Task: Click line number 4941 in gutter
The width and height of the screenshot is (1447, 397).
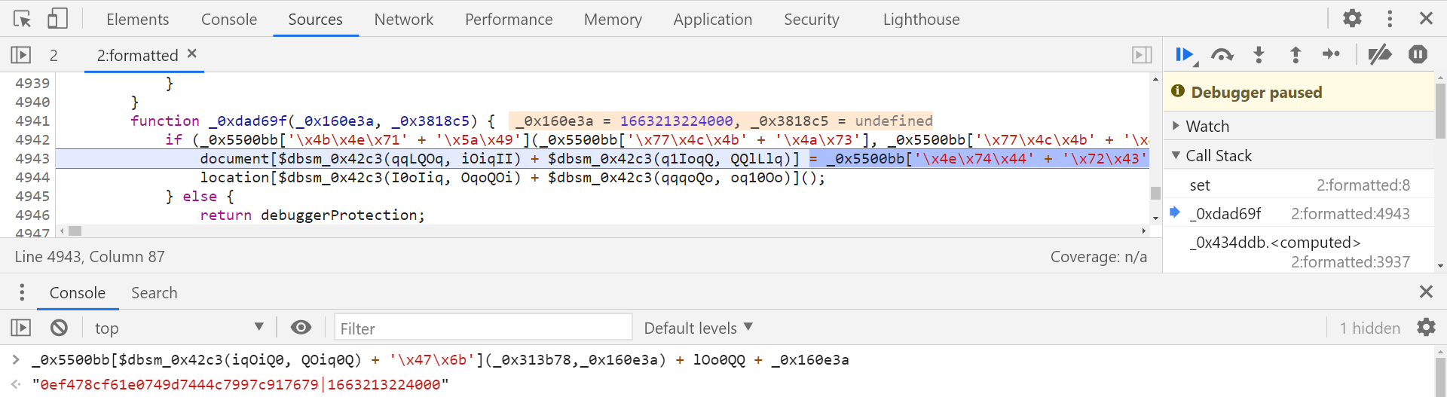Action: [x=32, y=121]
